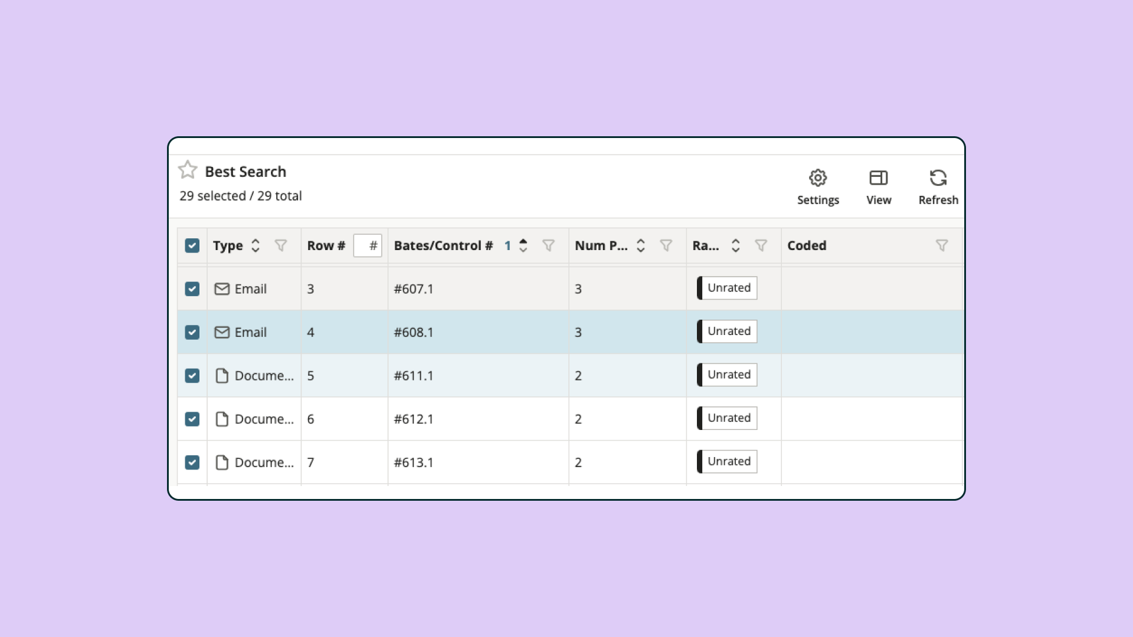Screen dimensions: 1133x637
Task: Uncheck the select-all checkbox in the header
Action: (192, 245)
